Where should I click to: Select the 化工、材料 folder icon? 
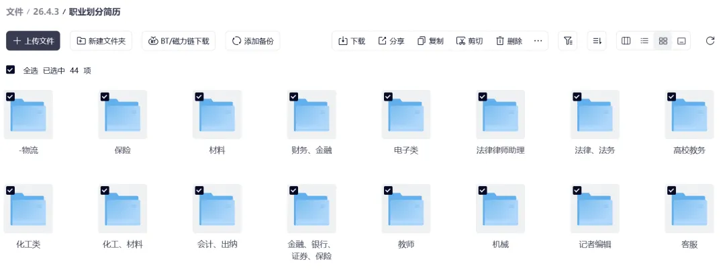click(123, 209)
